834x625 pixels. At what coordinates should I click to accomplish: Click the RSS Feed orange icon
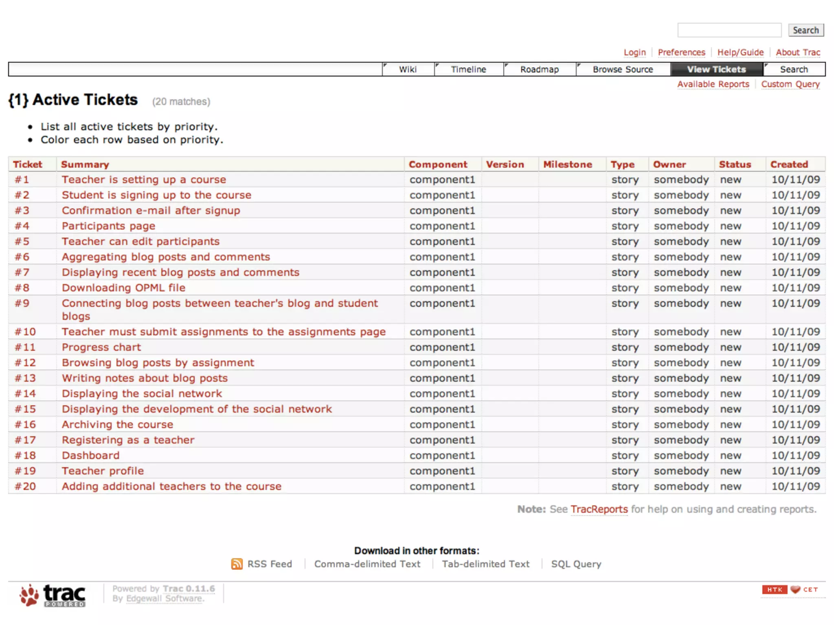click(237, 564)
